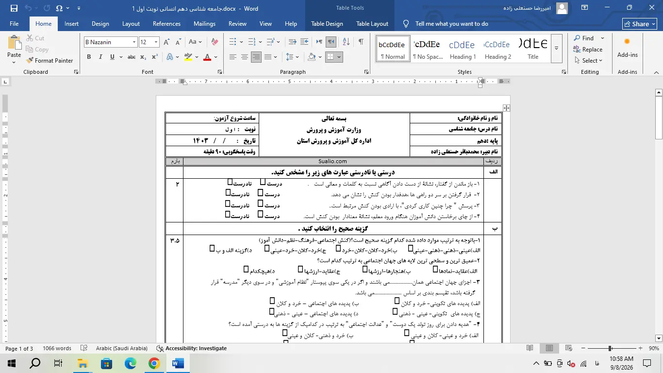Image resolution: width=663 pixels, height=373 pixels.
Task: Open the File menu
Action: pos(14,24)
